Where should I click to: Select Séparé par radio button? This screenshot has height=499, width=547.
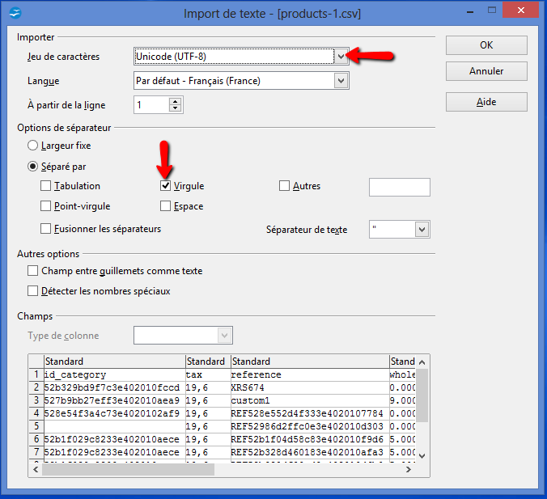click(x=32, y=167)
